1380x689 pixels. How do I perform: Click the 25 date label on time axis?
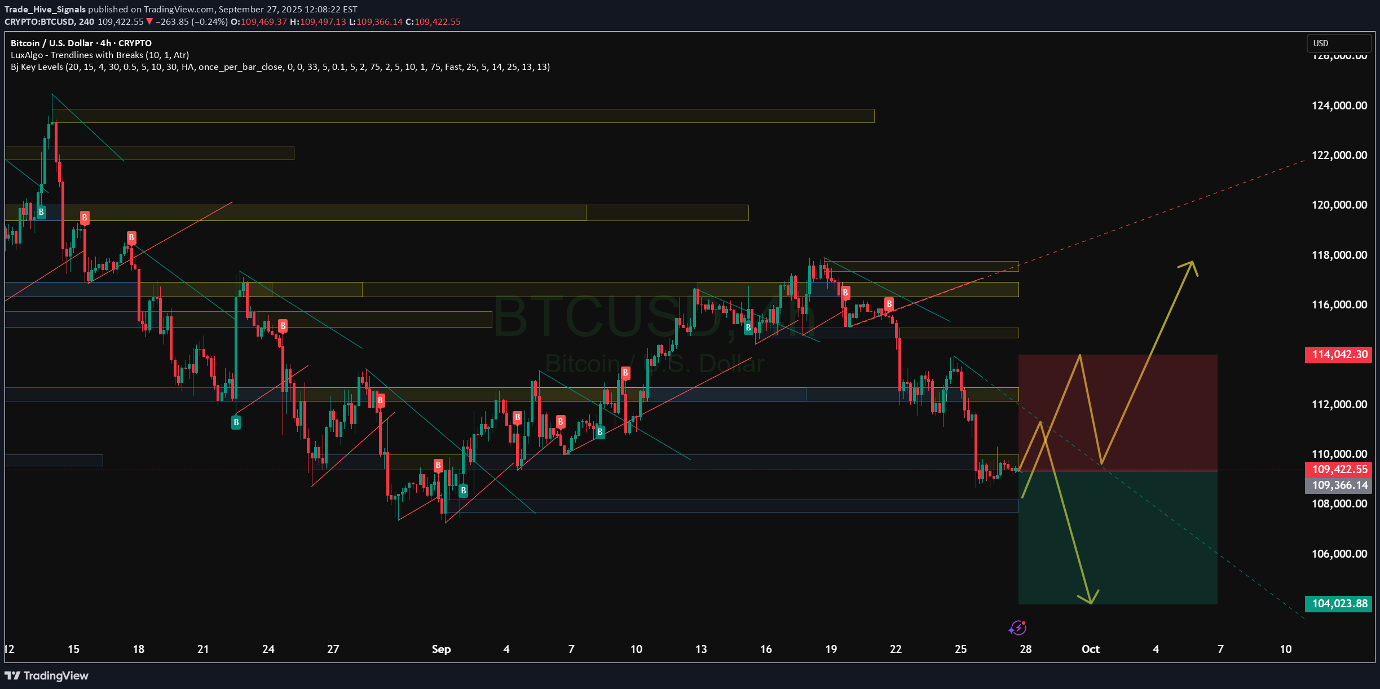click(961, 650)
